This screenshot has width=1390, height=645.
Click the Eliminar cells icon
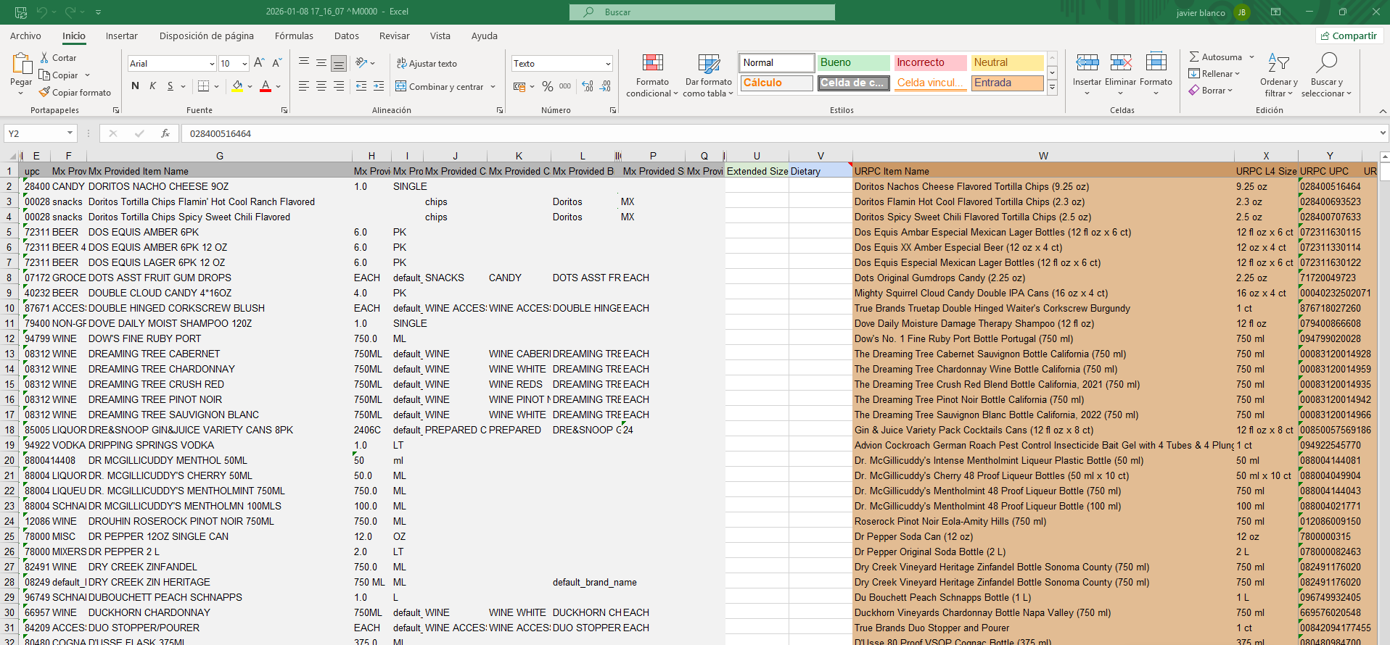(x=1121, y=62)
